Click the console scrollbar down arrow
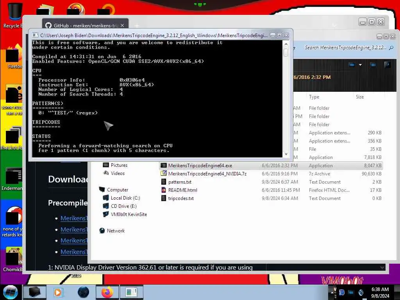 point(286,154)
